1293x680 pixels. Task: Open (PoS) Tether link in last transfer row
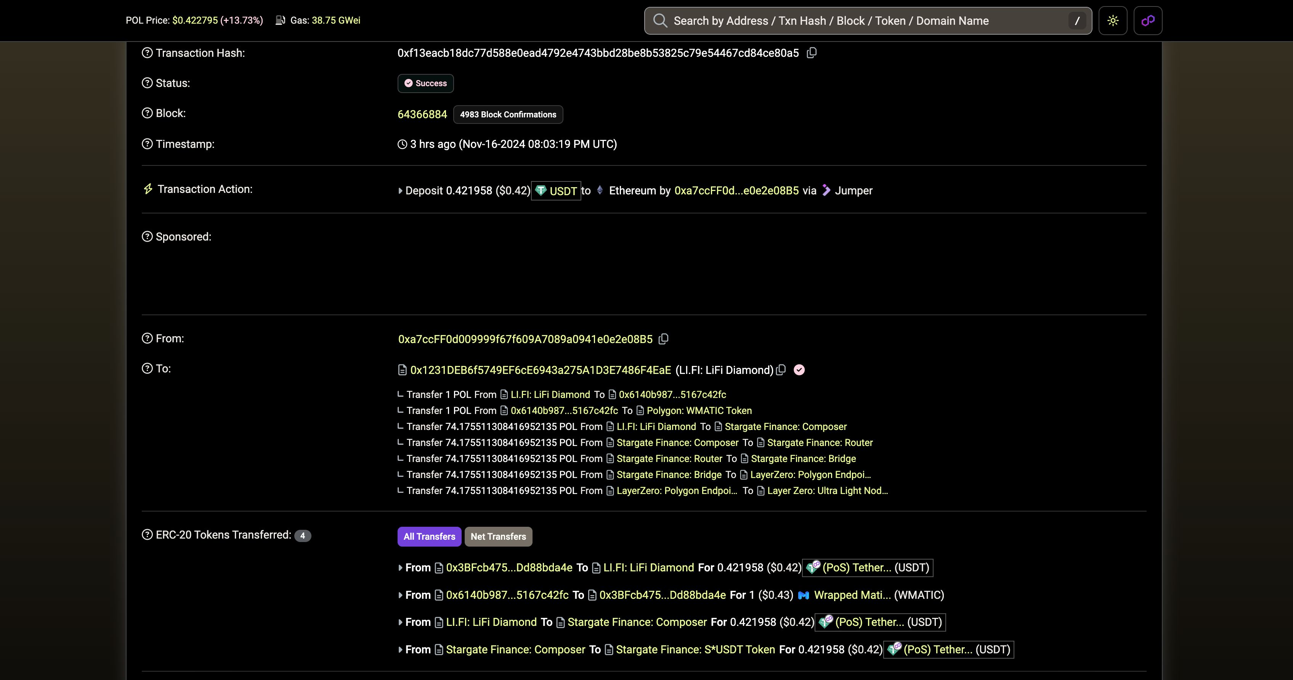click(938, 650)
